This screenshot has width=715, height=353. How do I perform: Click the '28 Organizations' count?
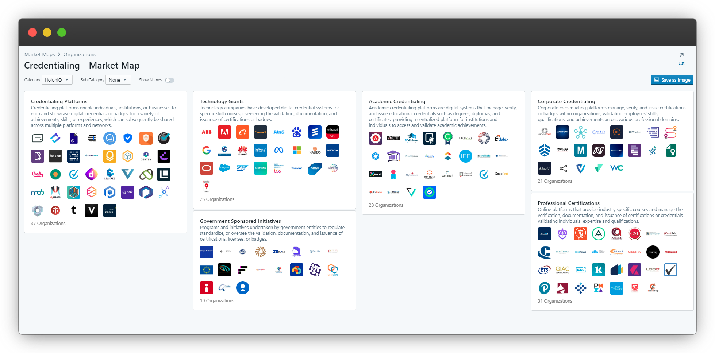click(x=386, y=205)
